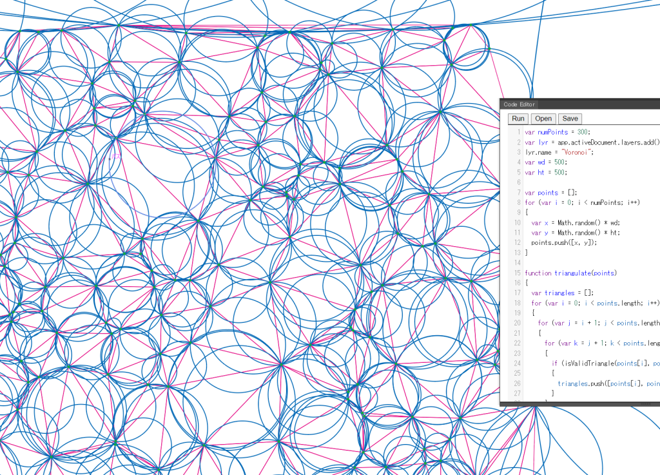Screen dimensions: 660x475
Task: Click the 'function triangulate(points)' declaration
Action: [570, 273]
